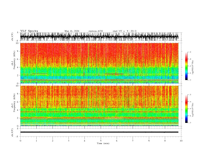Image resolution: width=204 pixels, height=158 pixels.
Task: Click the "VLF Spectra" title text
Action: (x=29, y=31)
